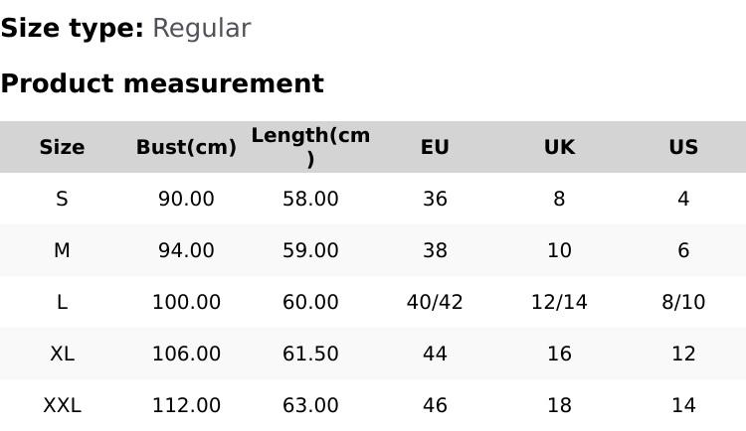Select the US column header
Image resolution: width=746 pixels, height=431 pixels.
coord(683,147)
